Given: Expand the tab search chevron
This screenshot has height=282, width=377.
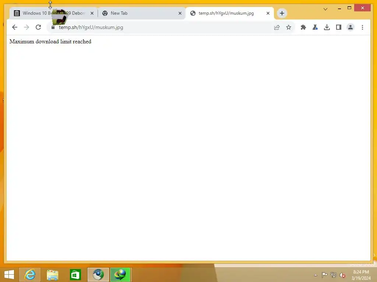Looking at the screenshot, I should (325, 9).
